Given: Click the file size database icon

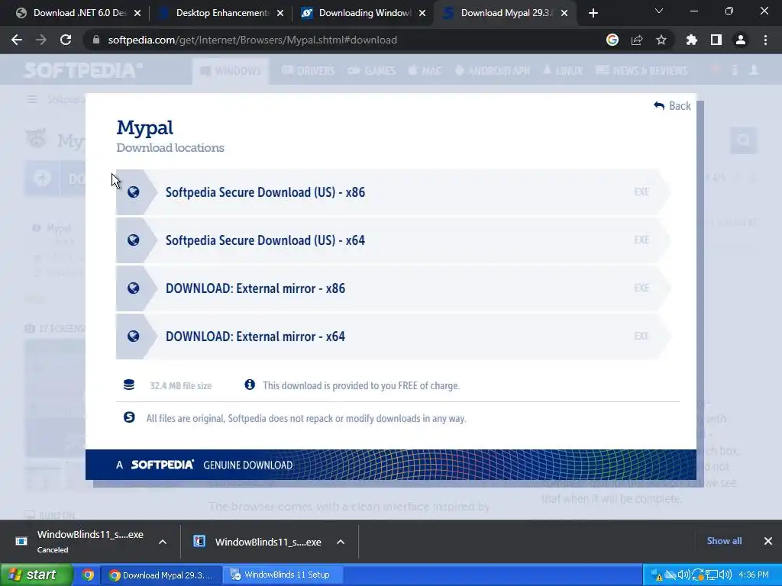Looking at the screenshot, I should coord(128,385).
